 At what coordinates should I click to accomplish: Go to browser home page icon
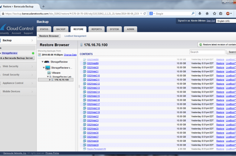(207, 14)
